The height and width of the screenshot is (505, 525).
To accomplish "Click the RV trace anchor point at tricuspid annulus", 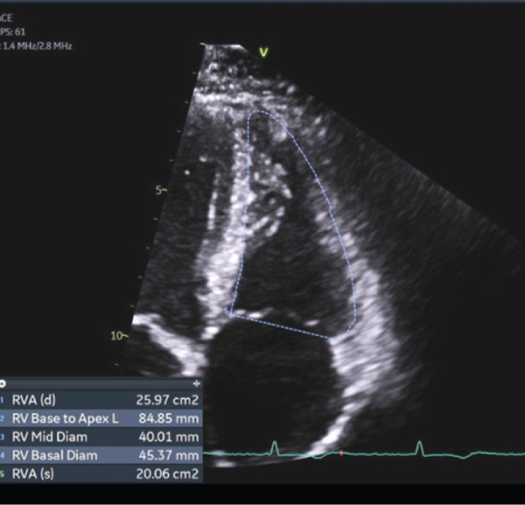I will click(229, 312).
